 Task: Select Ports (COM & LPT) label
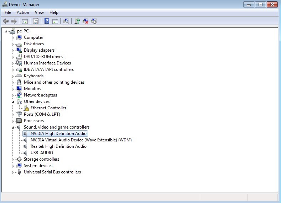coord(42,114)
